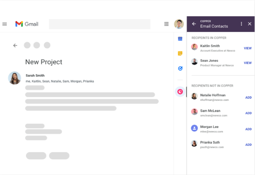Open Google Keep in the side panel
The height and width of the screenshot is (175, 255).
[180, 53]
